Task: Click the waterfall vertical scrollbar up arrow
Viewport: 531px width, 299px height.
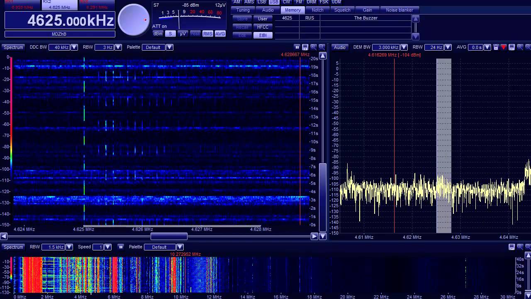Action: click(x=322, y=56)
